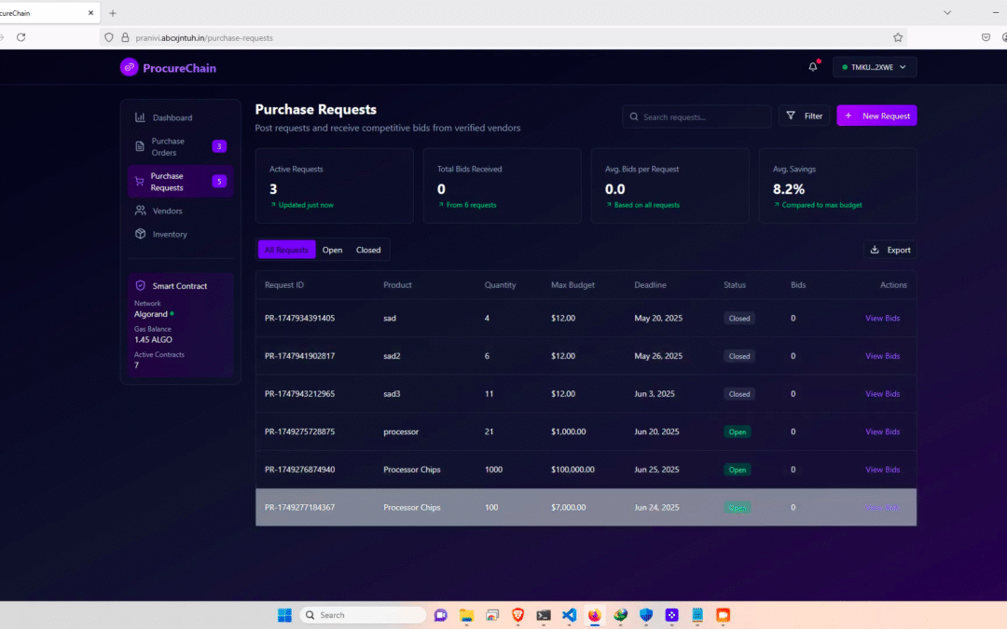Image resolution: width=1007 pixels, height=629 pixels.
Task: Switch to the Closed requests tab
Action: [x=368, y=249]
